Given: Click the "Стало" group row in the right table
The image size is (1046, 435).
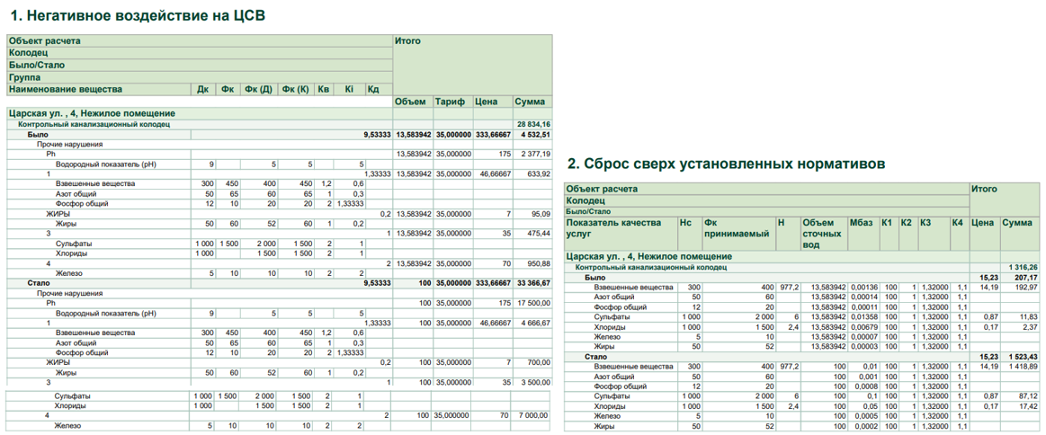Looking at the screenshot, I should coord(598,357).
